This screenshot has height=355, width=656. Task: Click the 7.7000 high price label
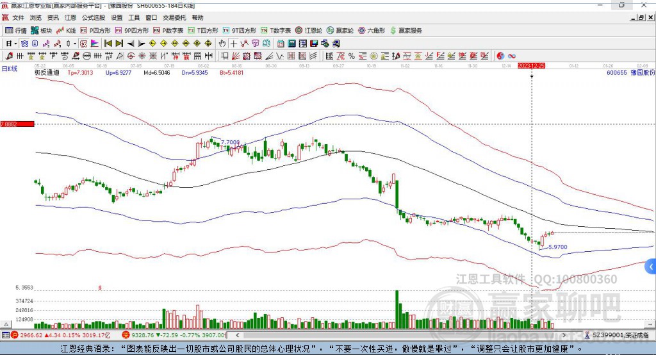(x=230, y=142)
